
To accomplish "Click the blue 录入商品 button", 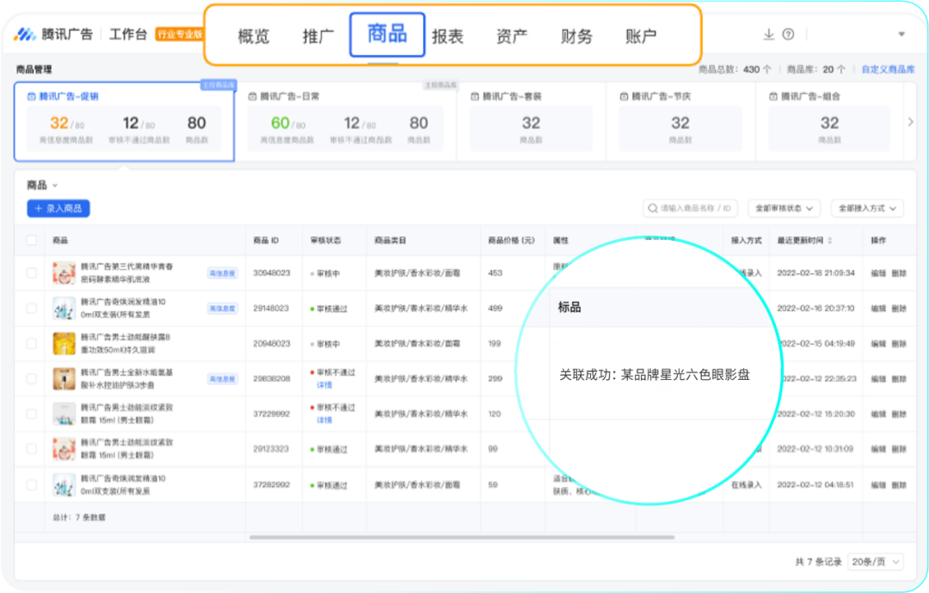I will click(x=58, y=209).
